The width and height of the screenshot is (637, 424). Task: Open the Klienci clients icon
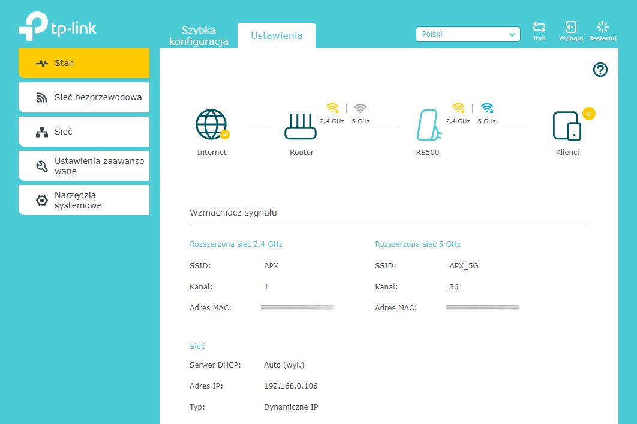coord(567,126)
